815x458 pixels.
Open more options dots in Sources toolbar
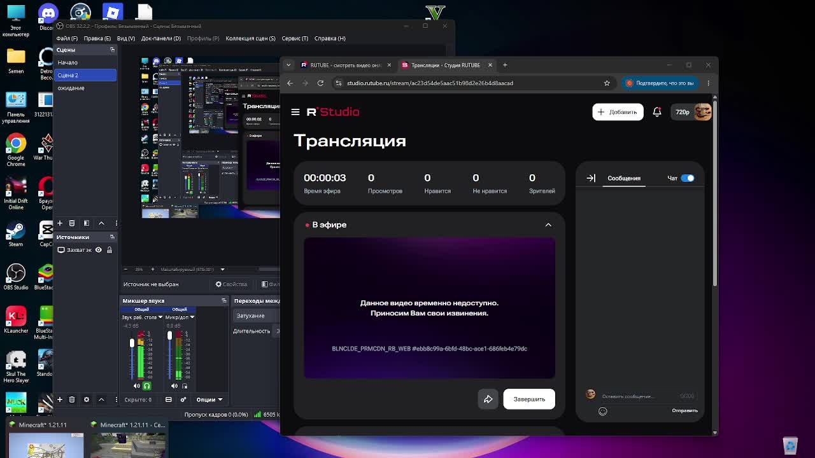coord(116,399)
